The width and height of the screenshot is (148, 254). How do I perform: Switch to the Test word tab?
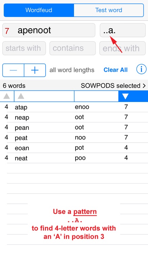[x=109, y=10]
